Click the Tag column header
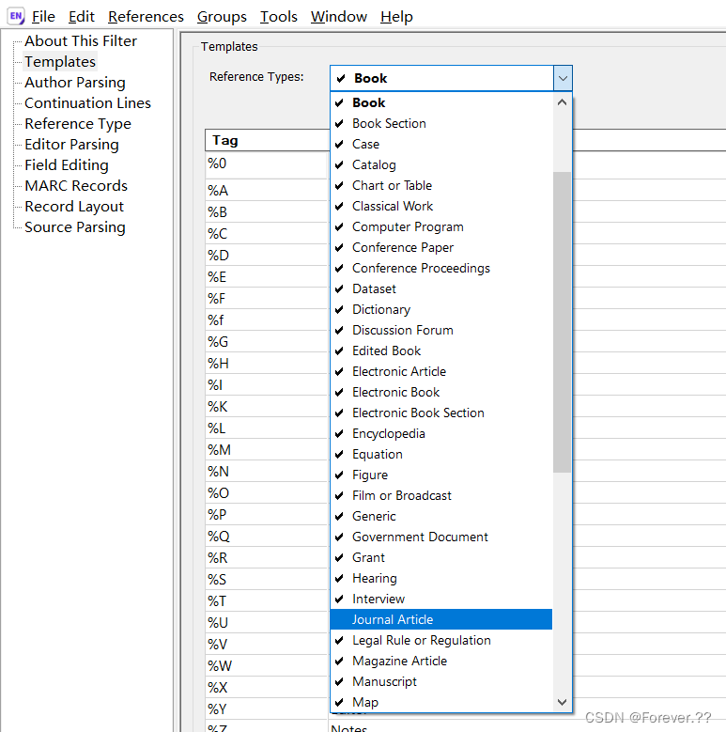The image size is (726, 732). [x=267, y=141]
